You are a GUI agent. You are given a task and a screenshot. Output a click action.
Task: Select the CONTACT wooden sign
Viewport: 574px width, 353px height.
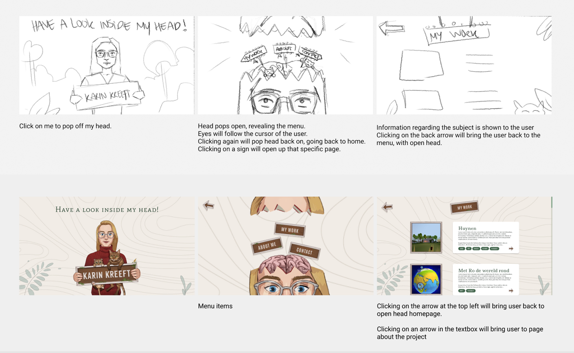(305, 251)
